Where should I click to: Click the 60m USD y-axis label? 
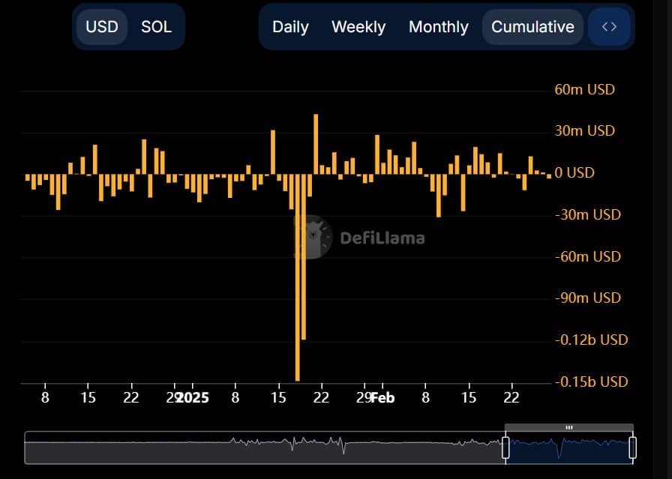click(x=584, y=90)
